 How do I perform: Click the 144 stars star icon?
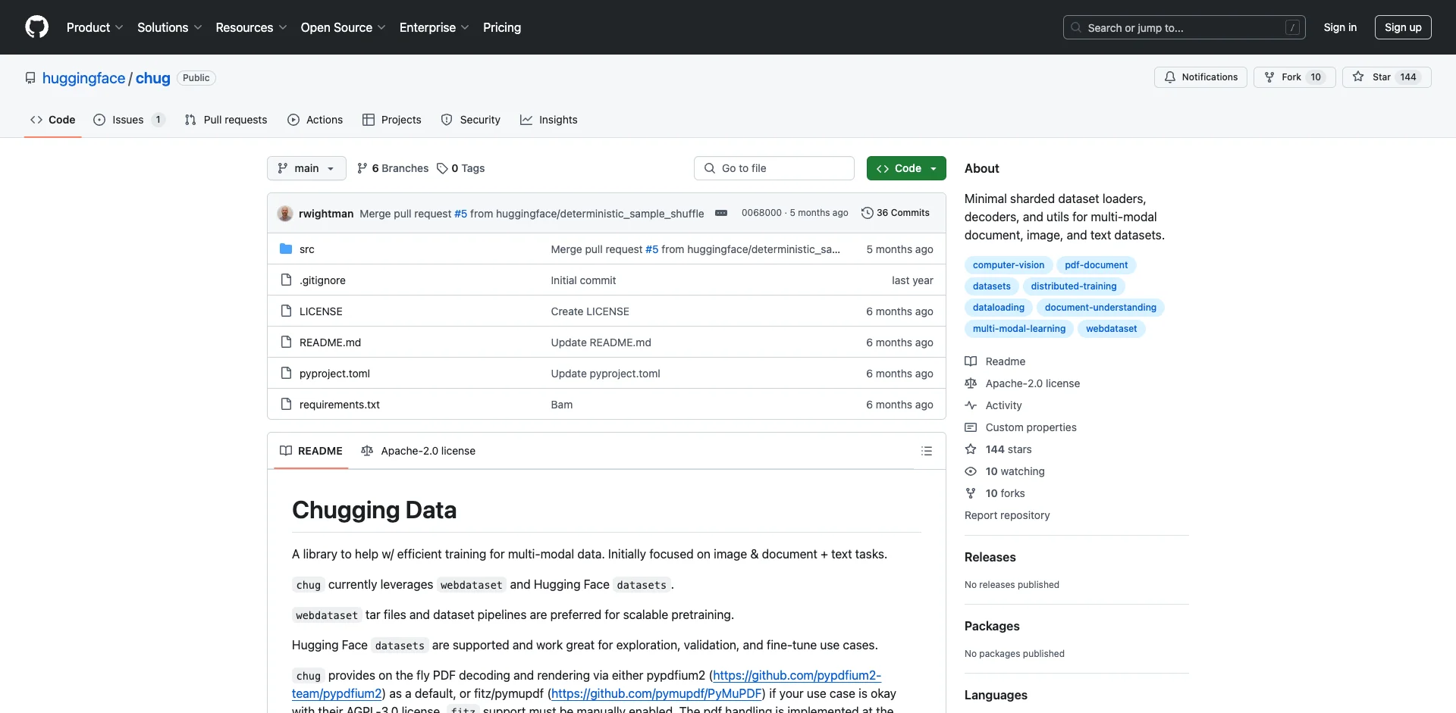point(971,449)
